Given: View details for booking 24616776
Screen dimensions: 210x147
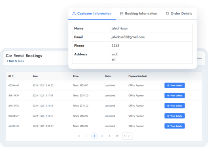Looking at the screenshot, I should (x=174, y=106).
